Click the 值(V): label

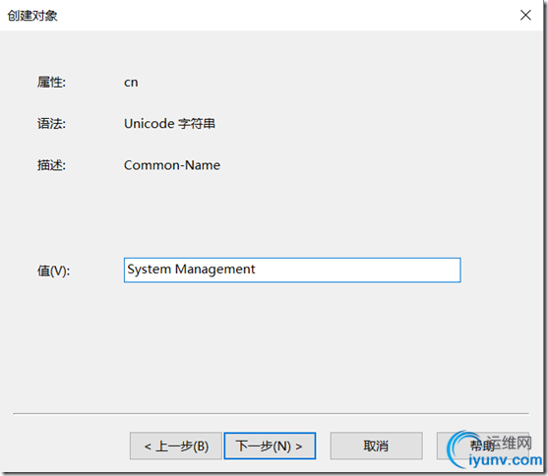pos(53,270)
